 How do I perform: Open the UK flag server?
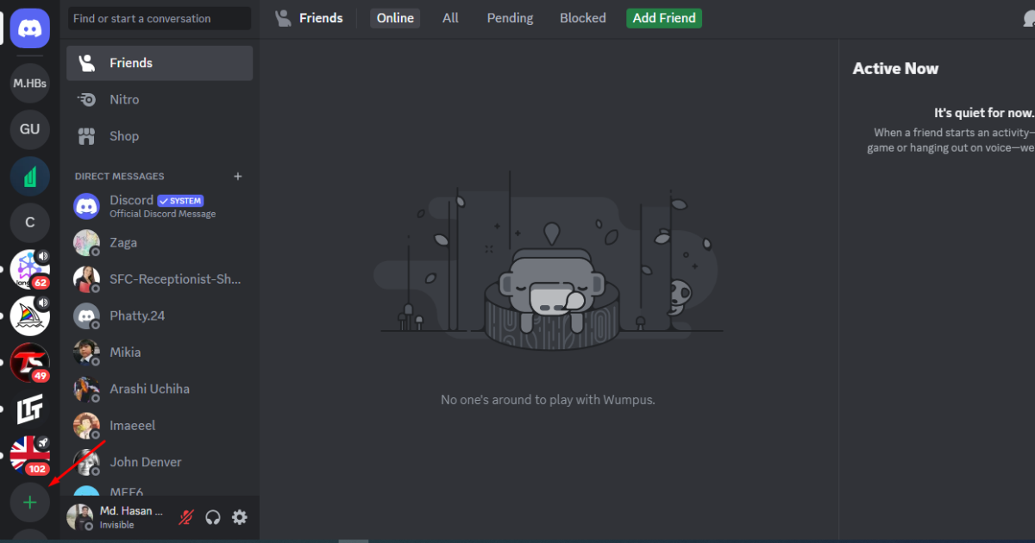tap(30, 455)
